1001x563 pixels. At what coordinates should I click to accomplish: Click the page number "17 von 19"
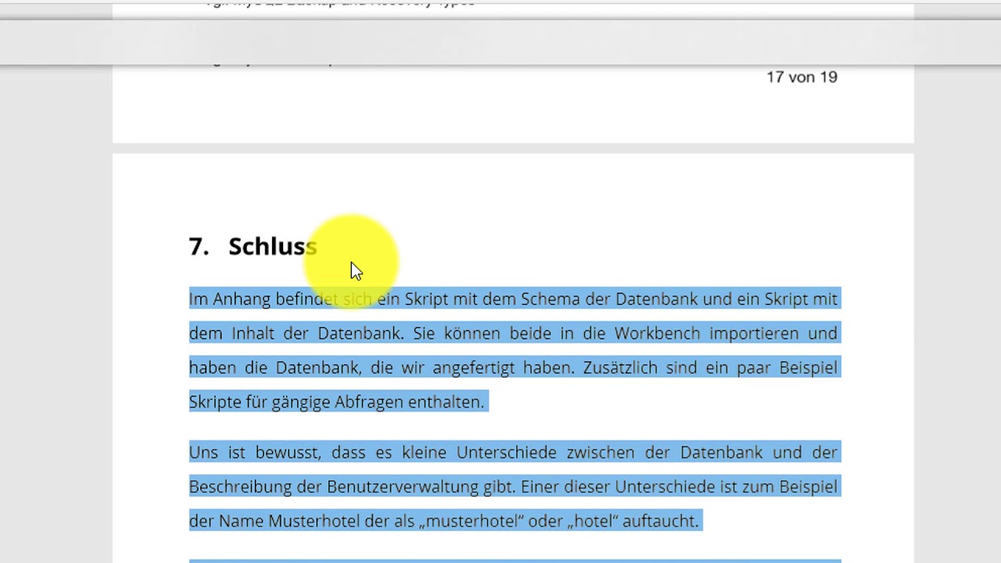pyautogui.click(x=802, y=77)
